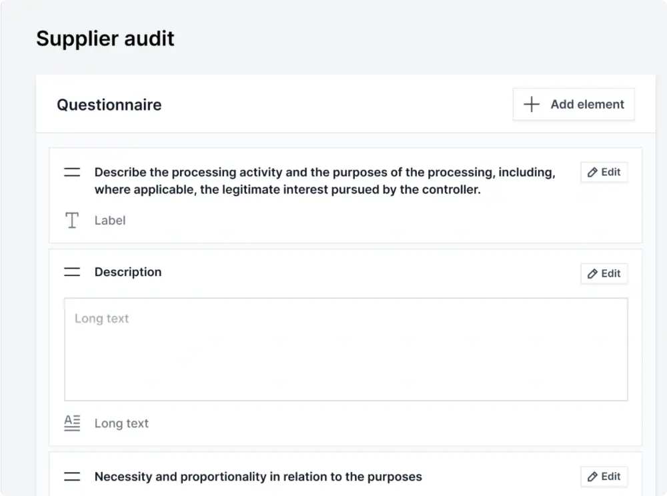Select the Supplier audit page title
Screen dimensions: 667x496
(105, 38)
